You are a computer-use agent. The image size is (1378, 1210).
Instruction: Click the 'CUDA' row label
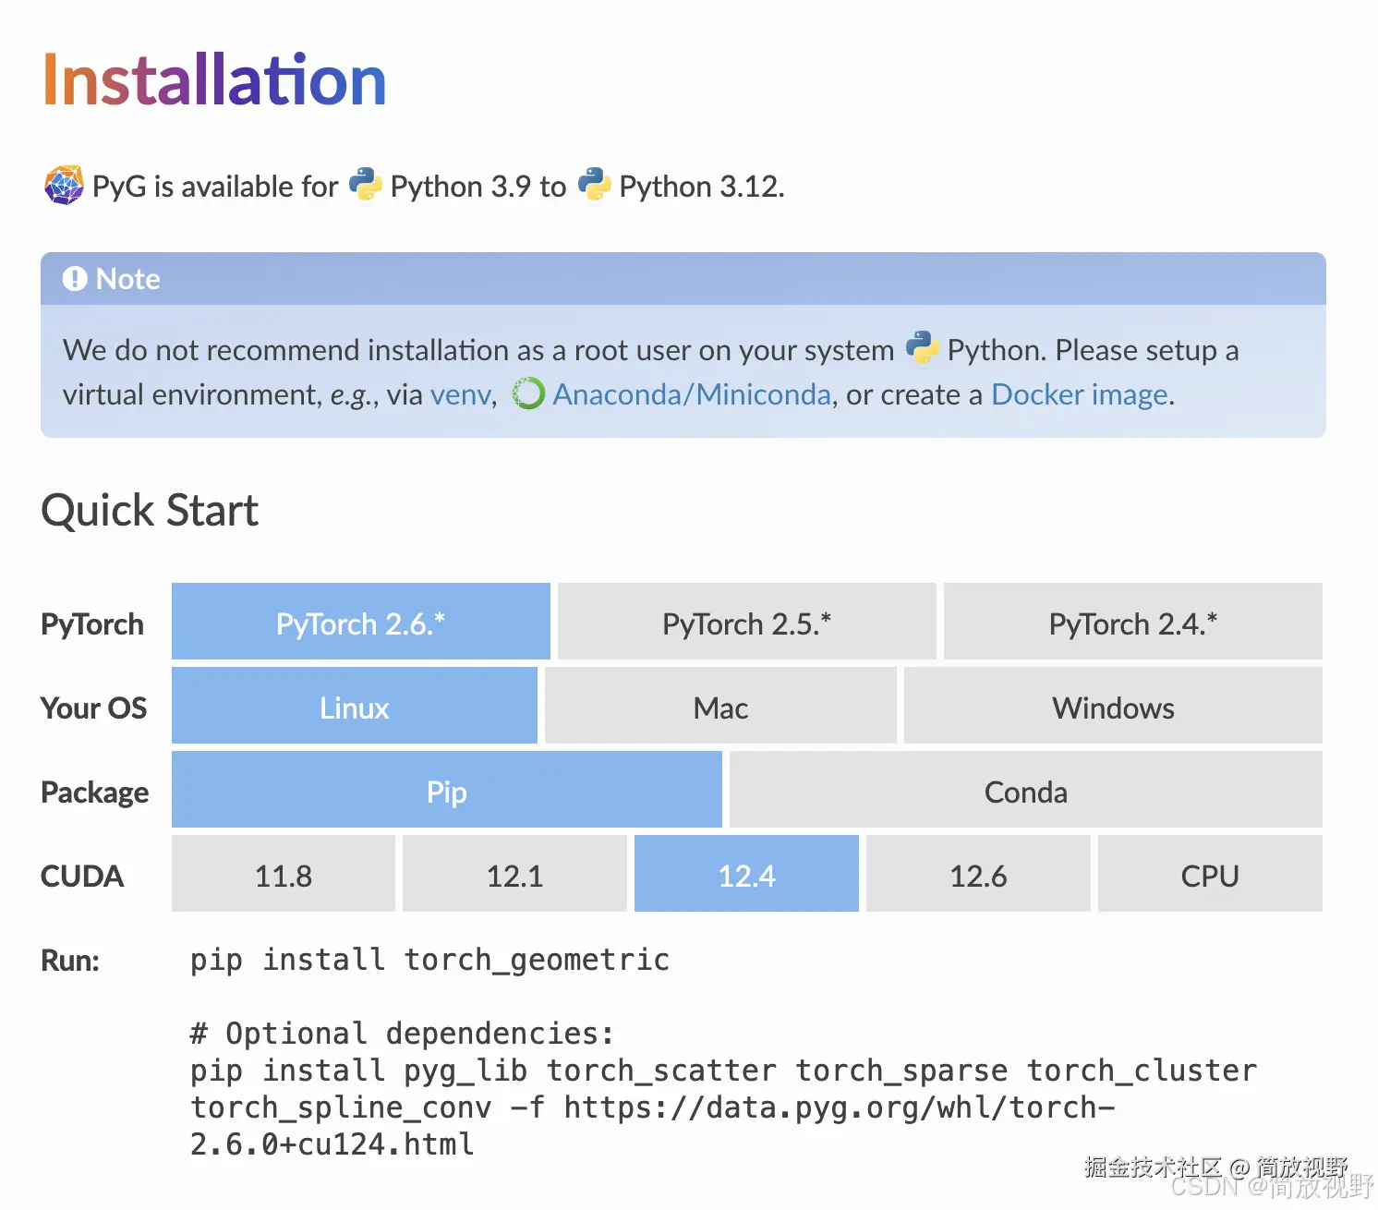(82, 876)
